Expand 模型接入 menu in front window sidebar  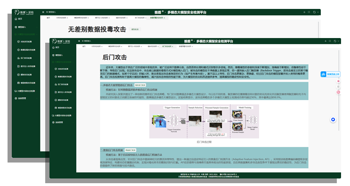(63, 55)
